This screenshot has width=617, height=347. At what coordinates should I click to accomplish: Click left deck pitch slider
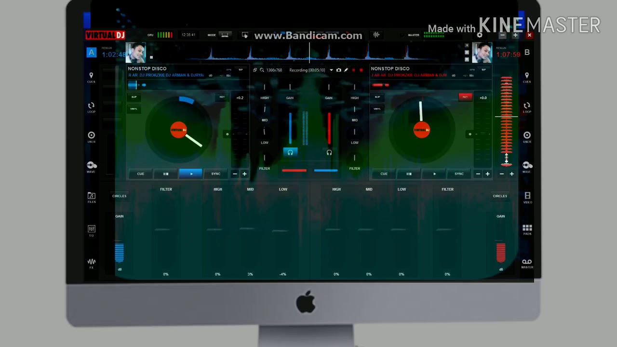point(240,135)
